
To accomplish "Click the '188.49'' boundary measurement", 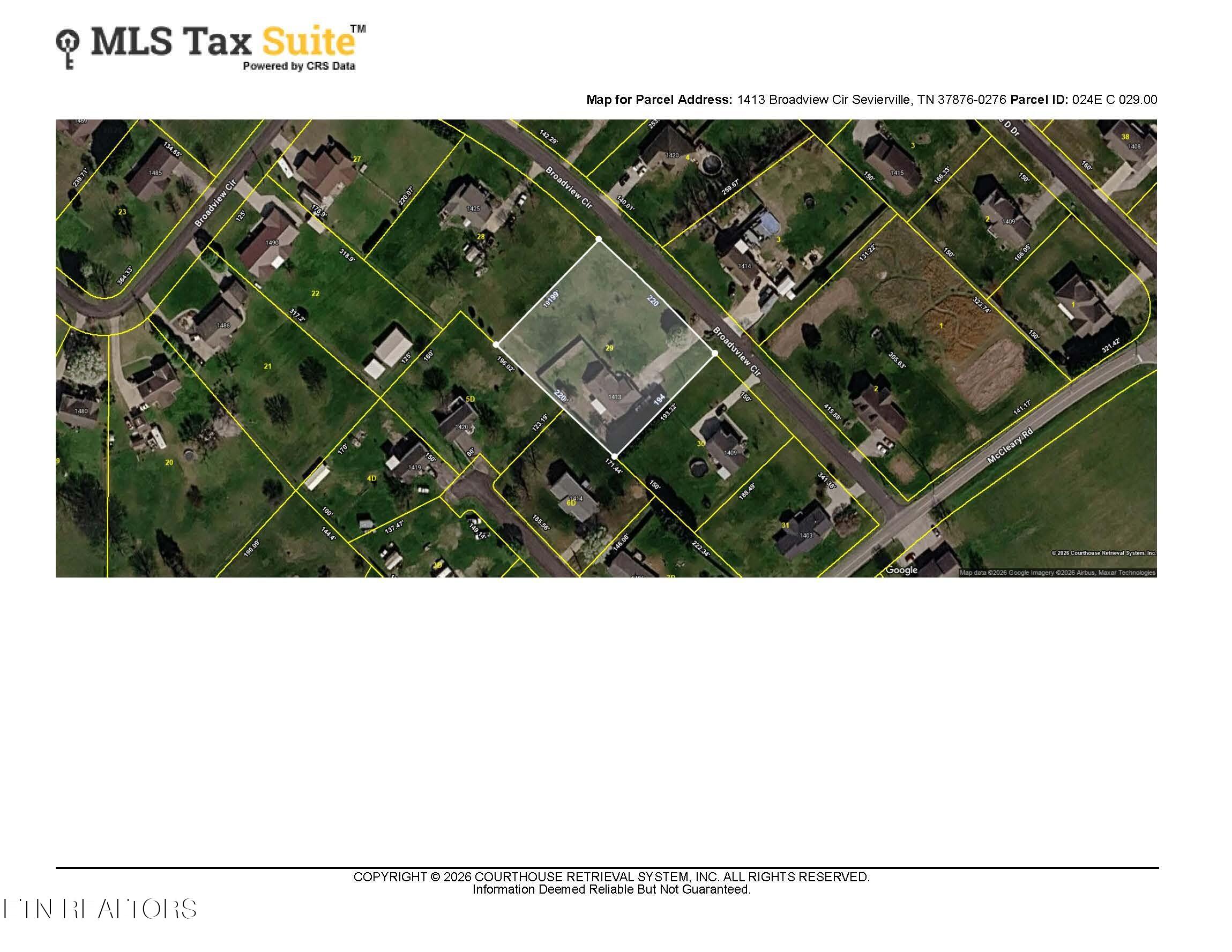I will tap(748, 490).
